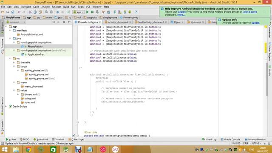Open Project panel settings gear
The height and width of the screenshot is (153, 272).
tap(64, 22)
